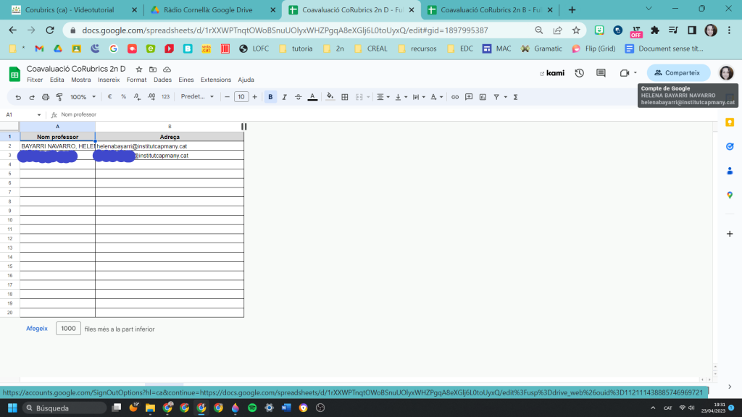Viewport: 742px width, 417px height.
Task: Open the borders tool
Action: (x=345, y=97)
